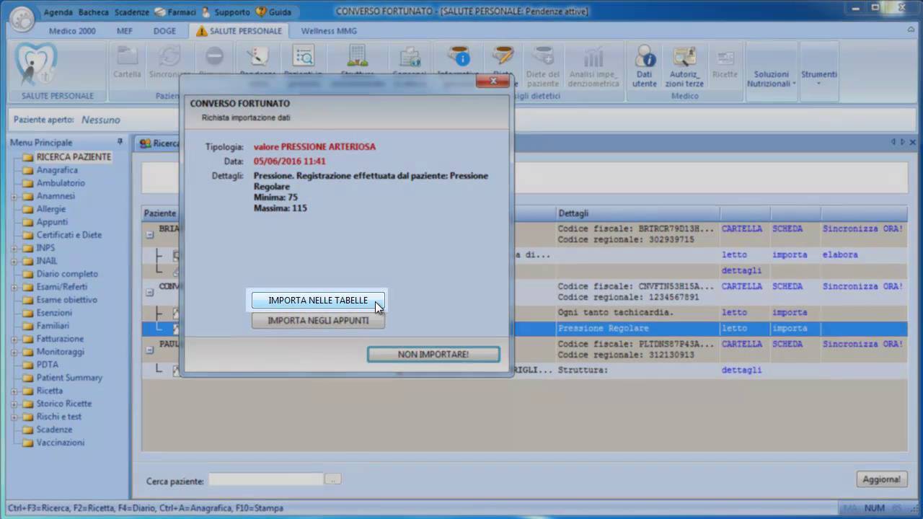Viewport: 923px width, 519px height.
Task: Expand the INPS tree node
Action: pyautogui.click(x=14, y=248)
